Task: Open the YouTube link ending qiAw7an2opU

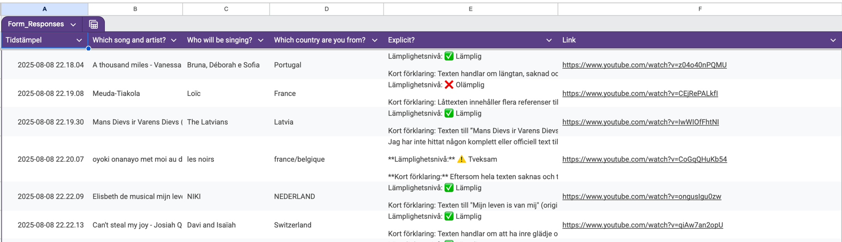Action: tap(643, 225)
